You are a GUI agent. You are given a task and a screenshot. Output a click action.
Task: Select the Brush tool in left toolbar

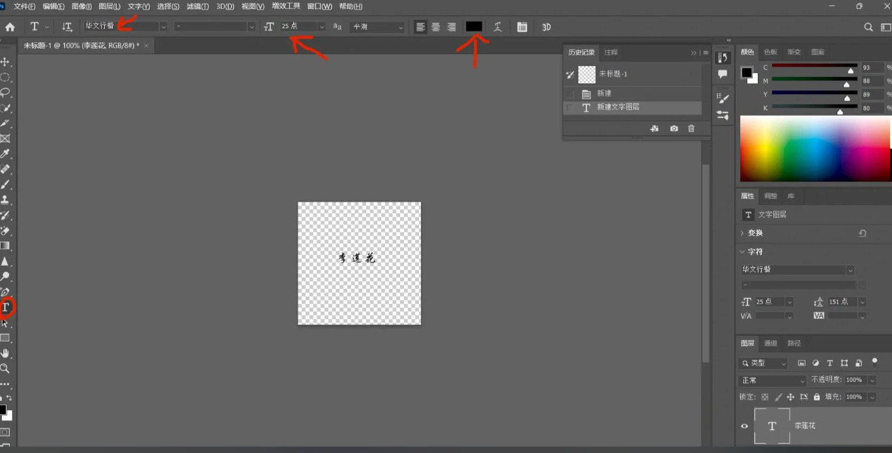[x=5, y=185]
